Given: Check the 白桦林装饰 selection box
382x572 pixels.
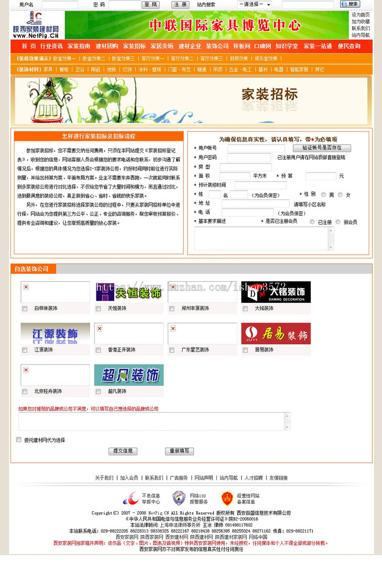Looking at the screenshot, I should tap(25, 309).
